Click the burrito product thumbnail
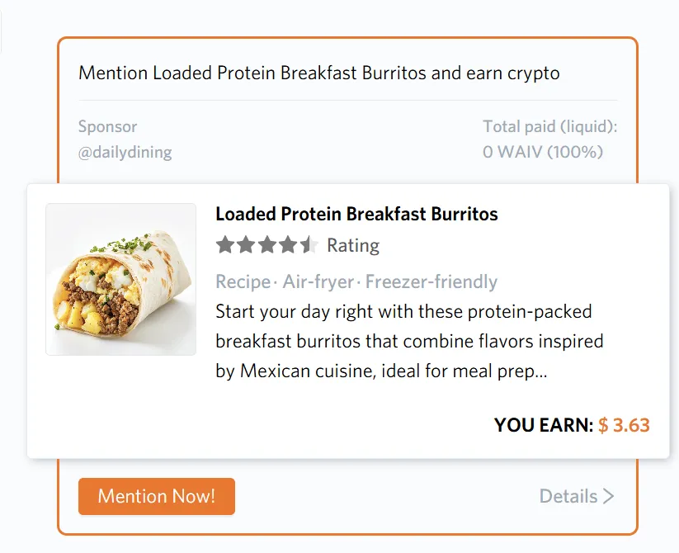 click(120, 279)
